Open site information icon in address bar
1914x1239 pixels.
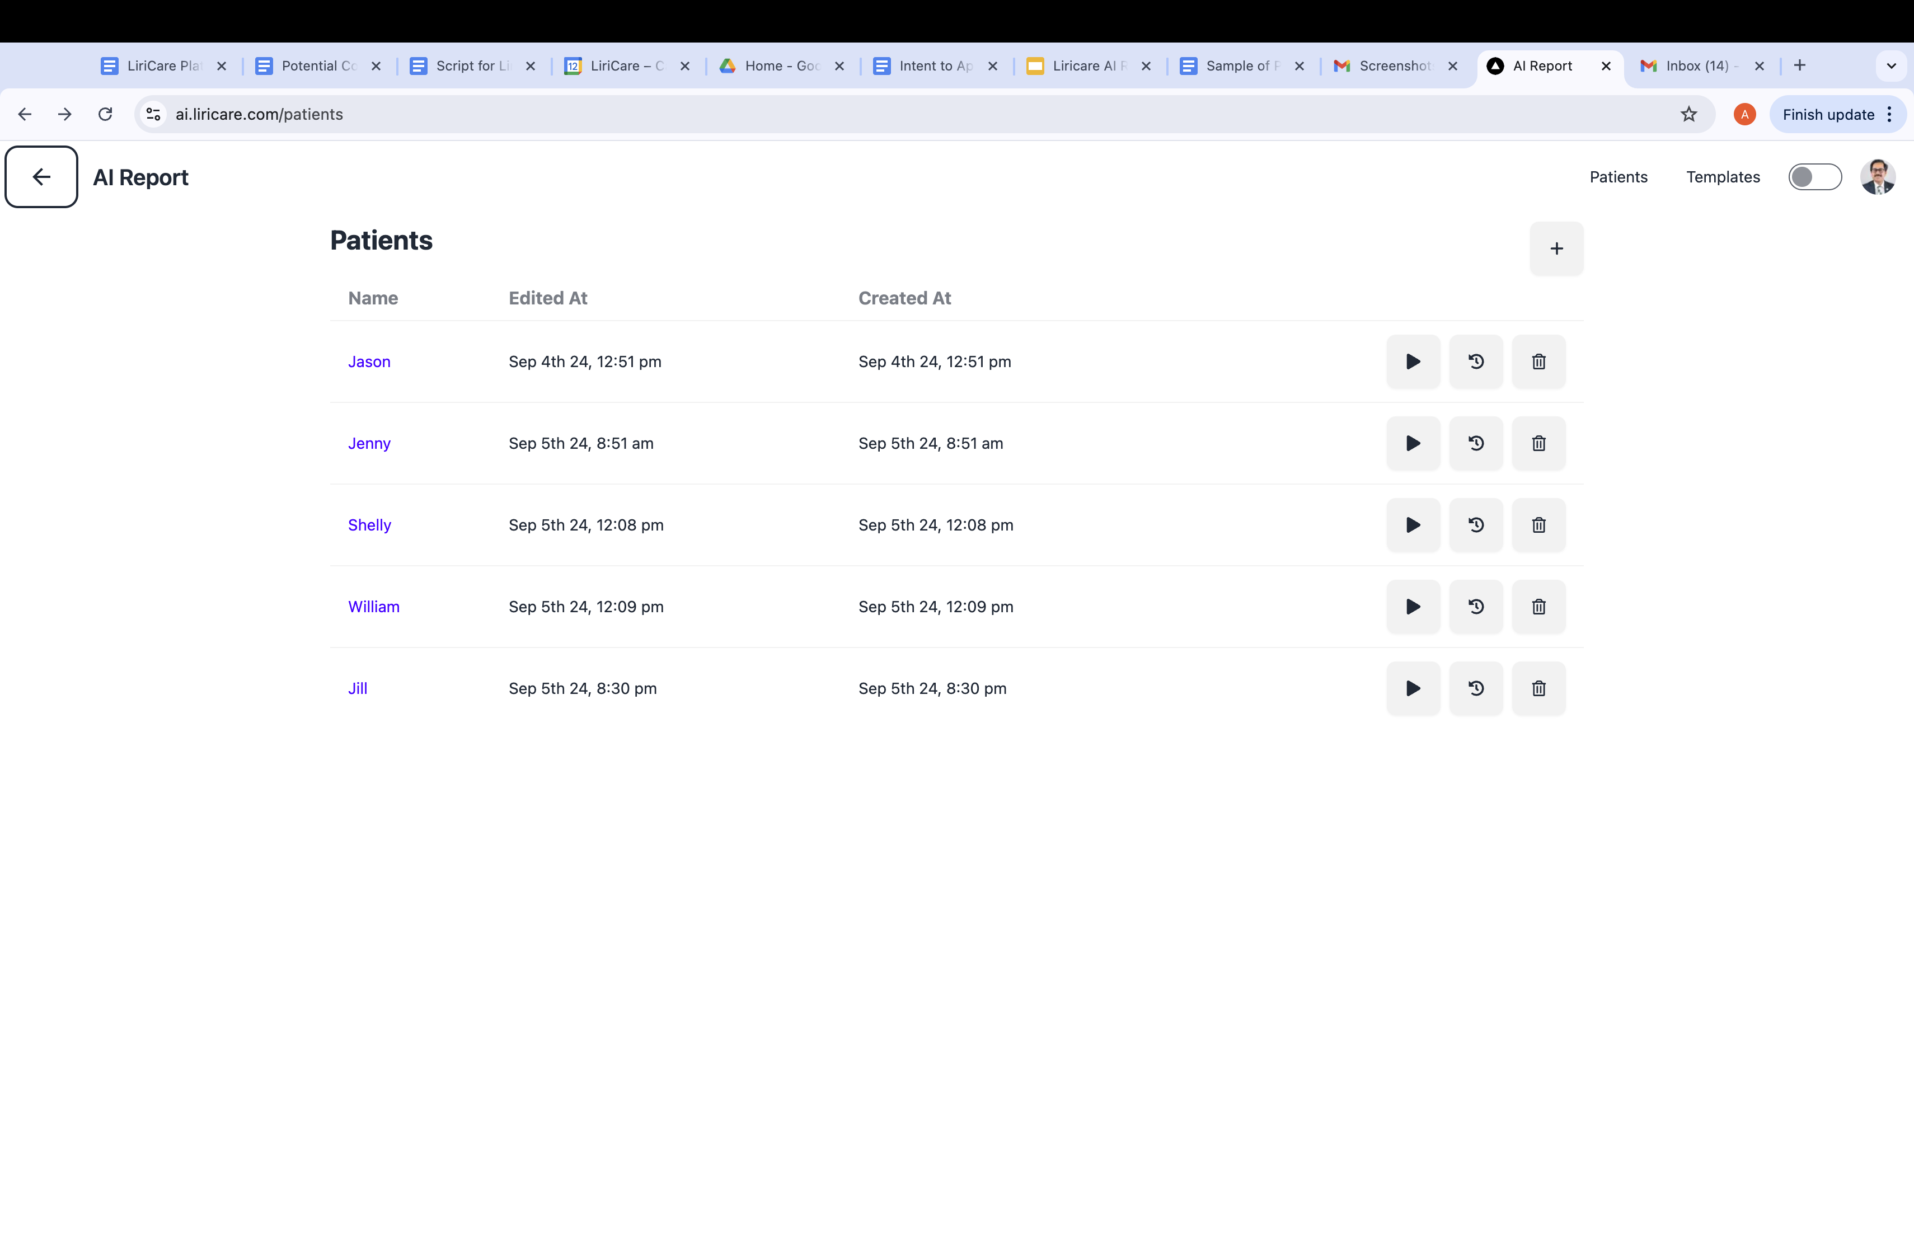(x=153, y=114)
